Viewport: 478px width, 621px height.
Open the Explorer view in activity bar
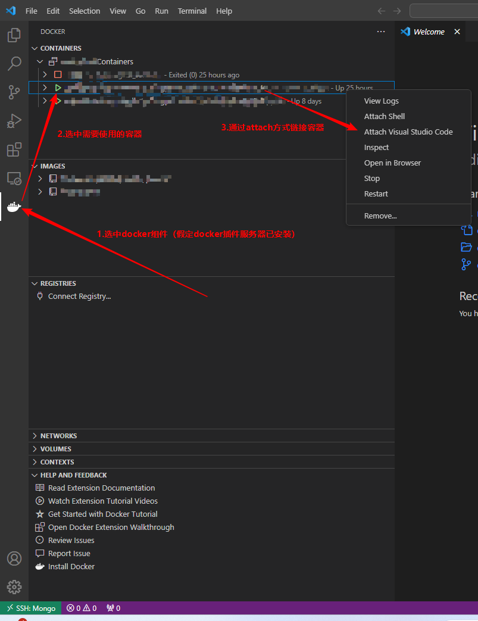[14, 35]
